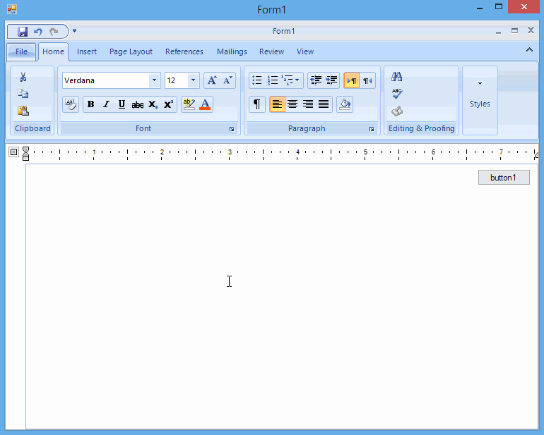The width and height of the screenshot is (544, 435).
Task: Apply the red font color
Action: pos(205,104)
